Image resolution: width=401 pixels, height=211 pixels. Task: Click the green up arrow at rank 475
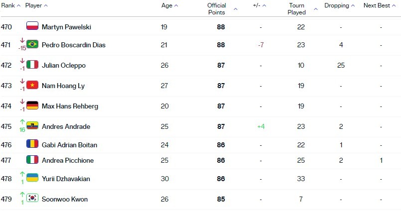pos(22,122)
